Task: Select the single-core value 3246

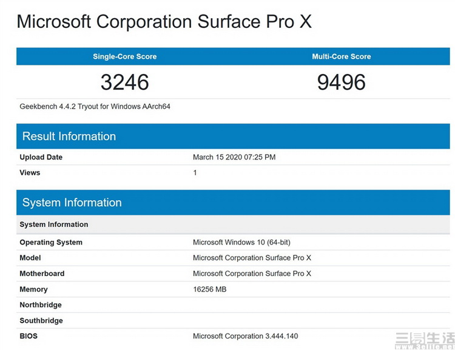Action: coord(125,82)
